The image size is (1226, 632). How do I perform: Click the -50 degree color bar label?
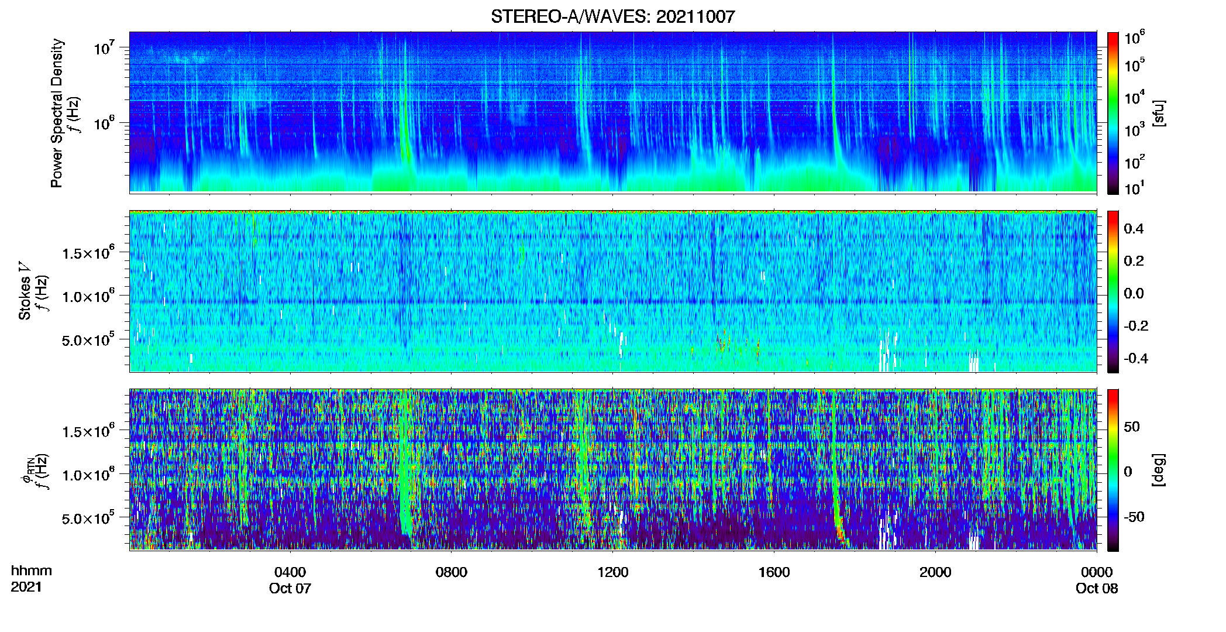(1134, 517)
